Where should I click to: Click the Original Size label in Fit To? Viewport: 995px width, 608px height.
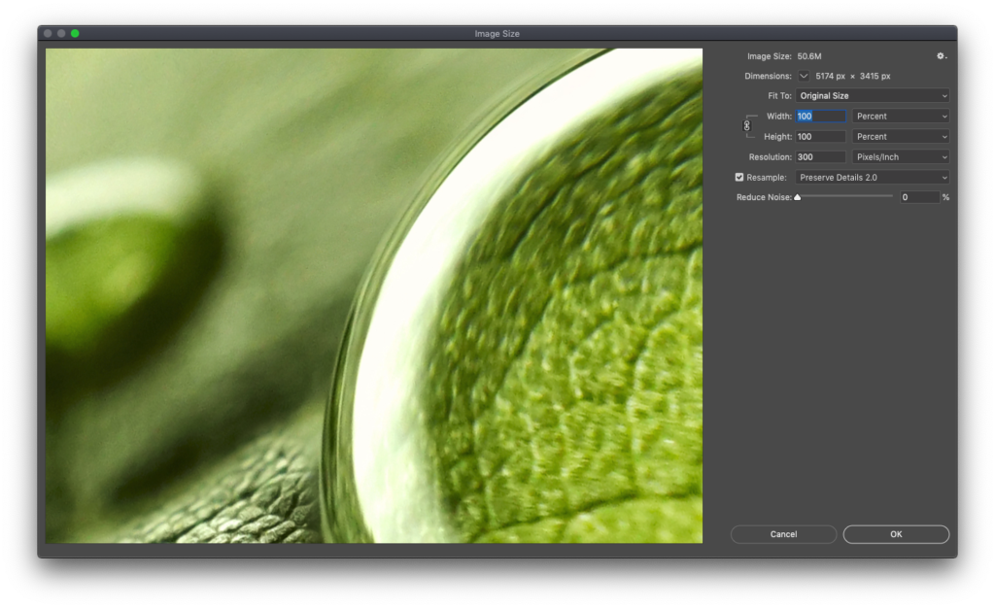point(824,95)
